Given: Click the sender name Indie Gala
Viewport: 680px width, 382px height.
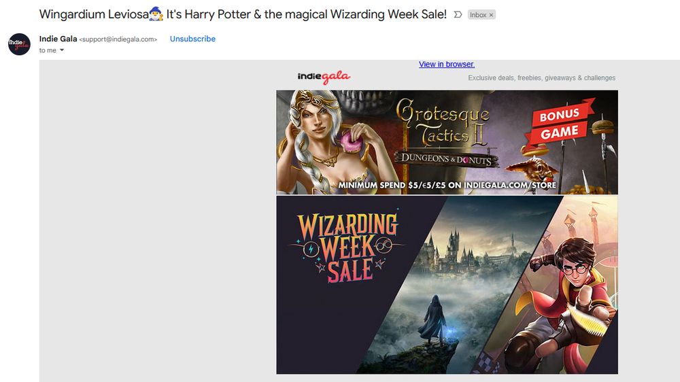Looking at the screenshot, I should point(58,39).
